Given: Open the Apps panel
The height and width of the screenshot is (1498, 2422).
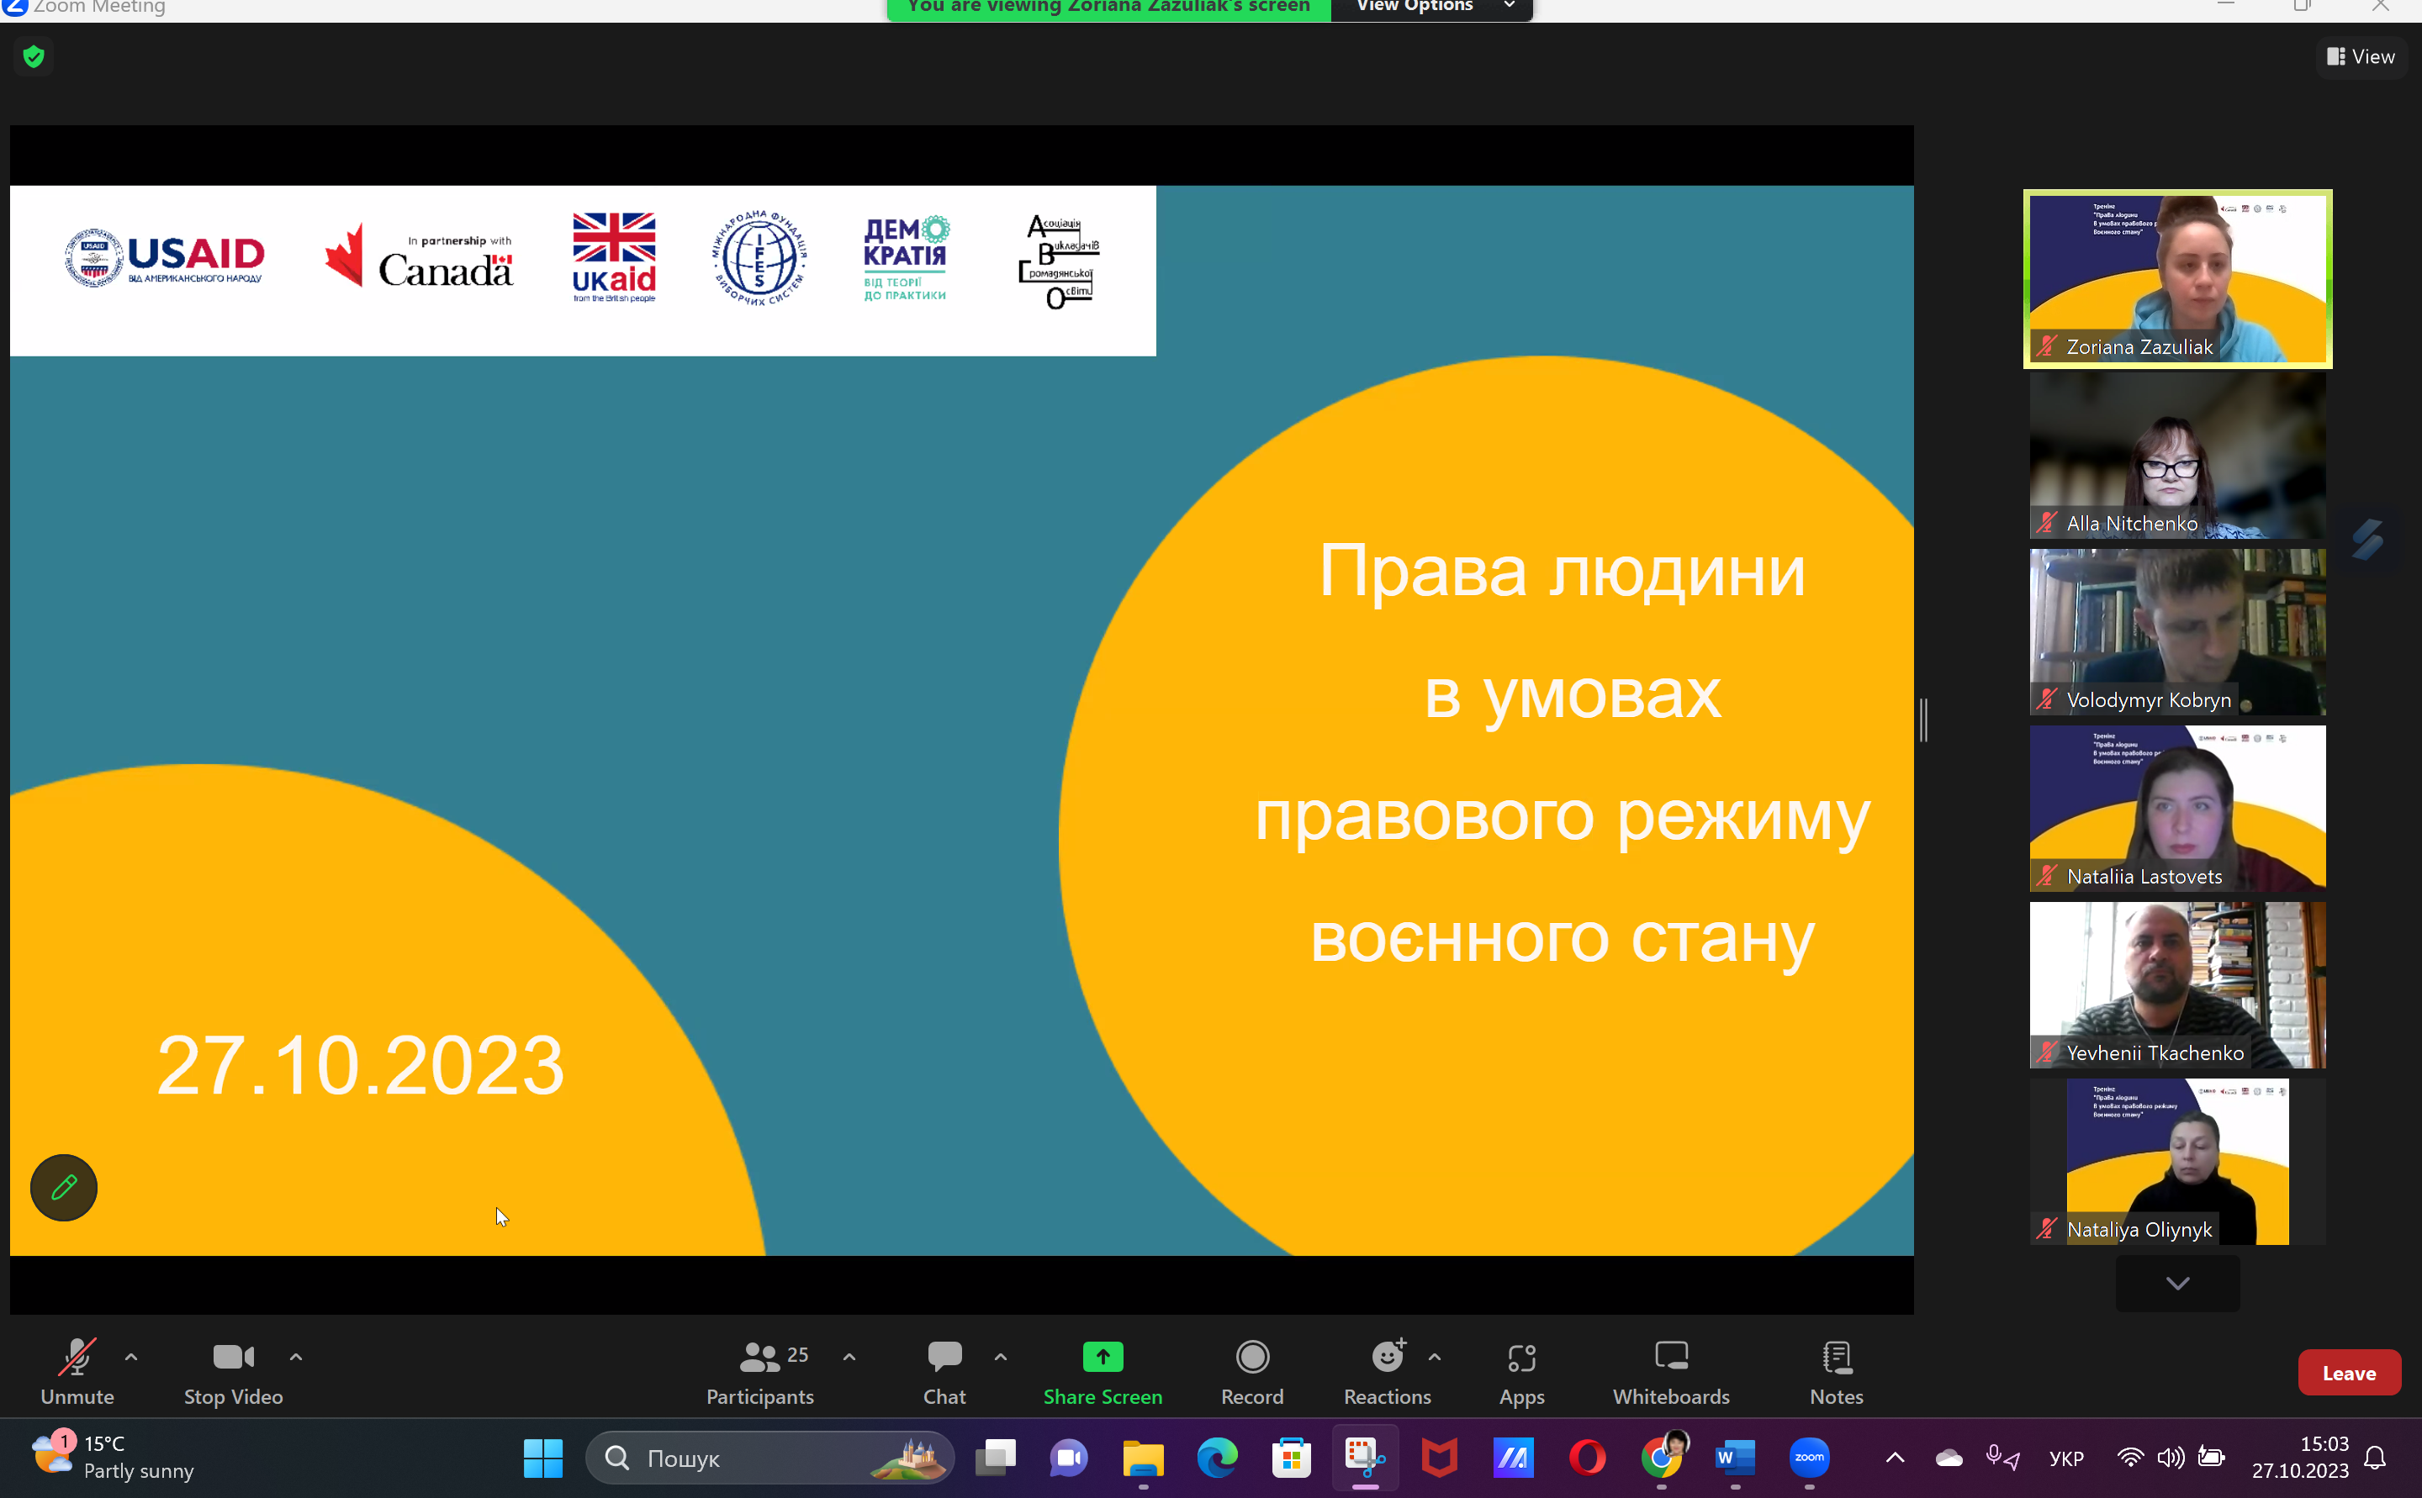Looking at the screenshot, I should pyautogui.click(x=1521, y=1371).
